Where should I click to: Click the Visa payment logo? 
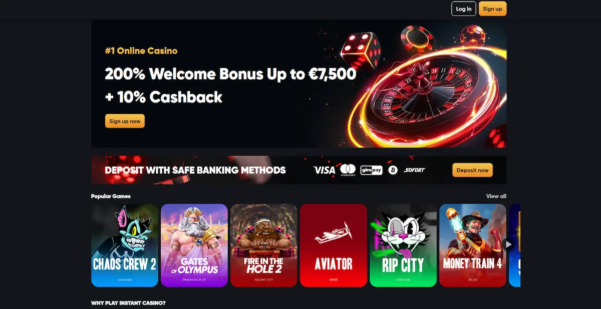pyautogui.click(x=324, y=170)
